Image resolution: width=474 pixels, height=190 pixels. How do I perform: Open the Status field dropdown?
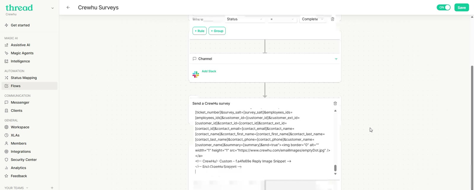click(x=245, y=19)
